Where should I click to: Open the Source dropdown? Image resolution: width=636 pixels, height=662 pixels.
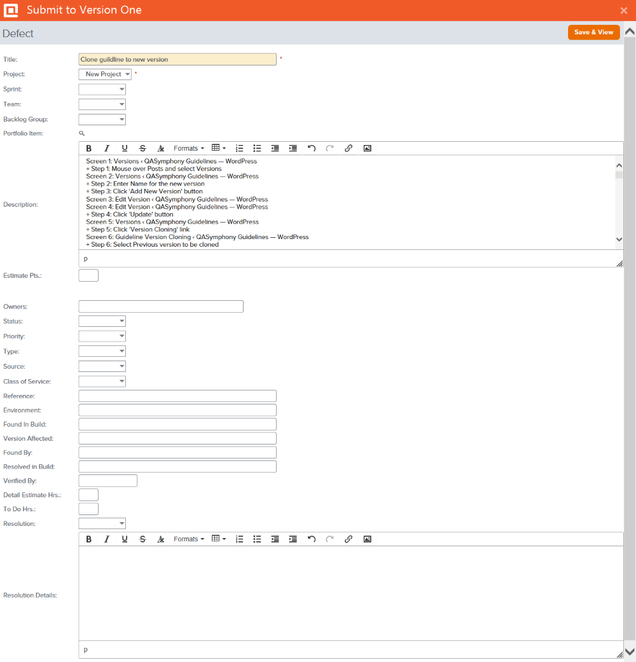pos(102,366)
